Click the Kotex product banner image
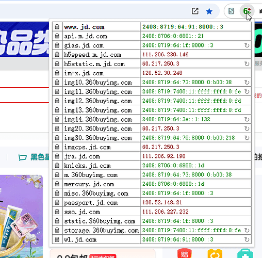 click(x=21, y=216)
